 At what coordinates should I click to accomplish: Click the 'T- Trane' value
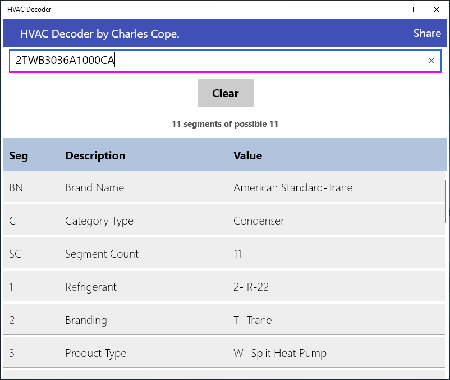pyautogui.click(x=252, y=320)
